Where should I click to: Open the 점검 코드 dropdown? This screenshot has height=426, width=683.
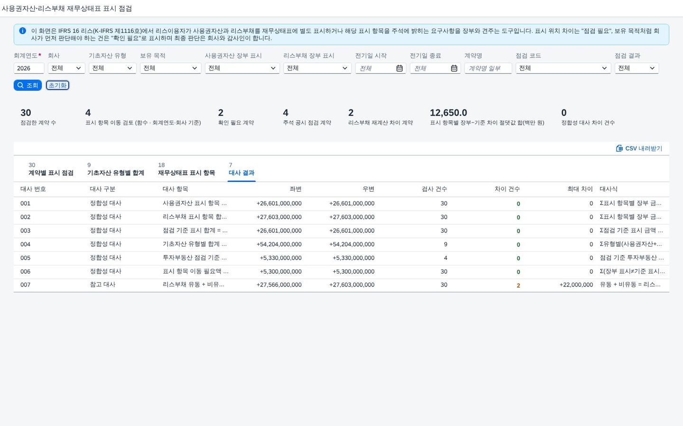(x=563, y=68)
